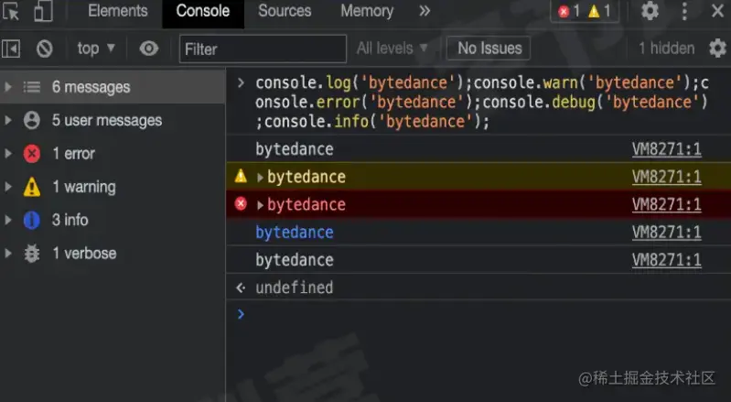
Task: Expand the red bytedance error message
Action: pos(261,205)
